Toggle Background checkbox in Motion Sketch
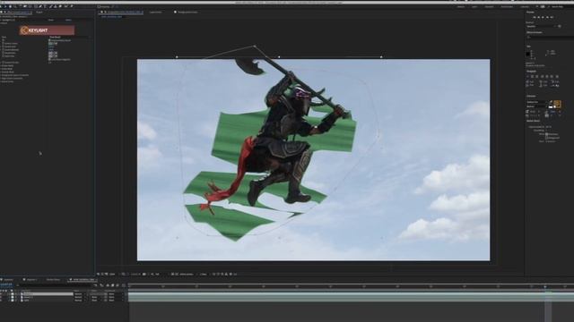This screenshot has height=322, width=574. 547,138
